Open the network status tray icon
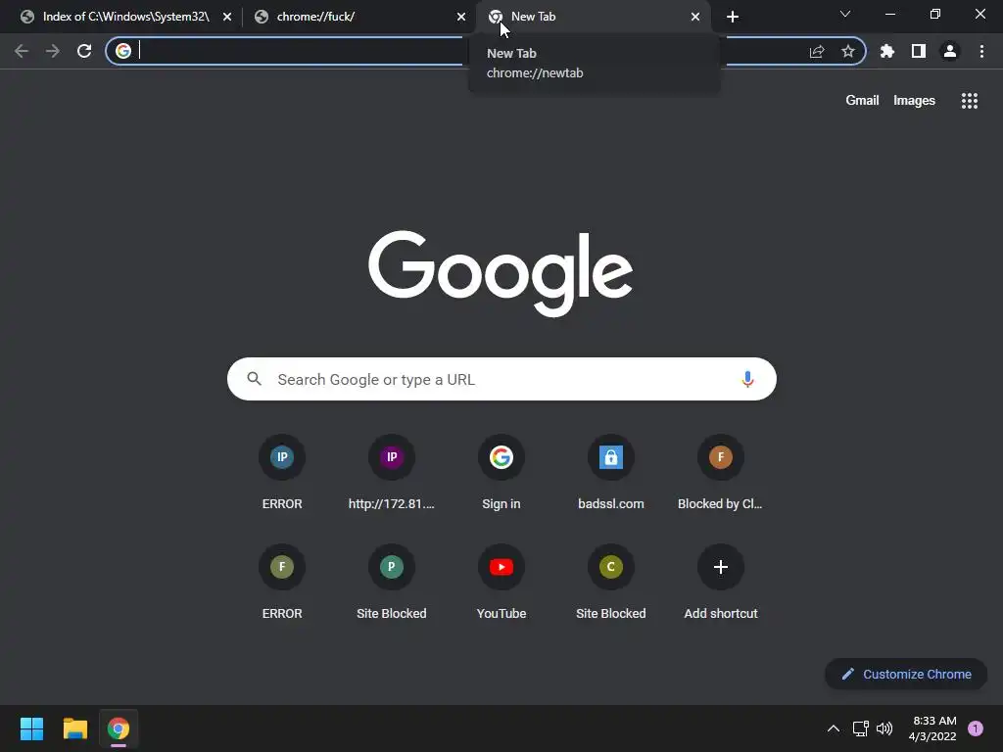 click(860, 728)
